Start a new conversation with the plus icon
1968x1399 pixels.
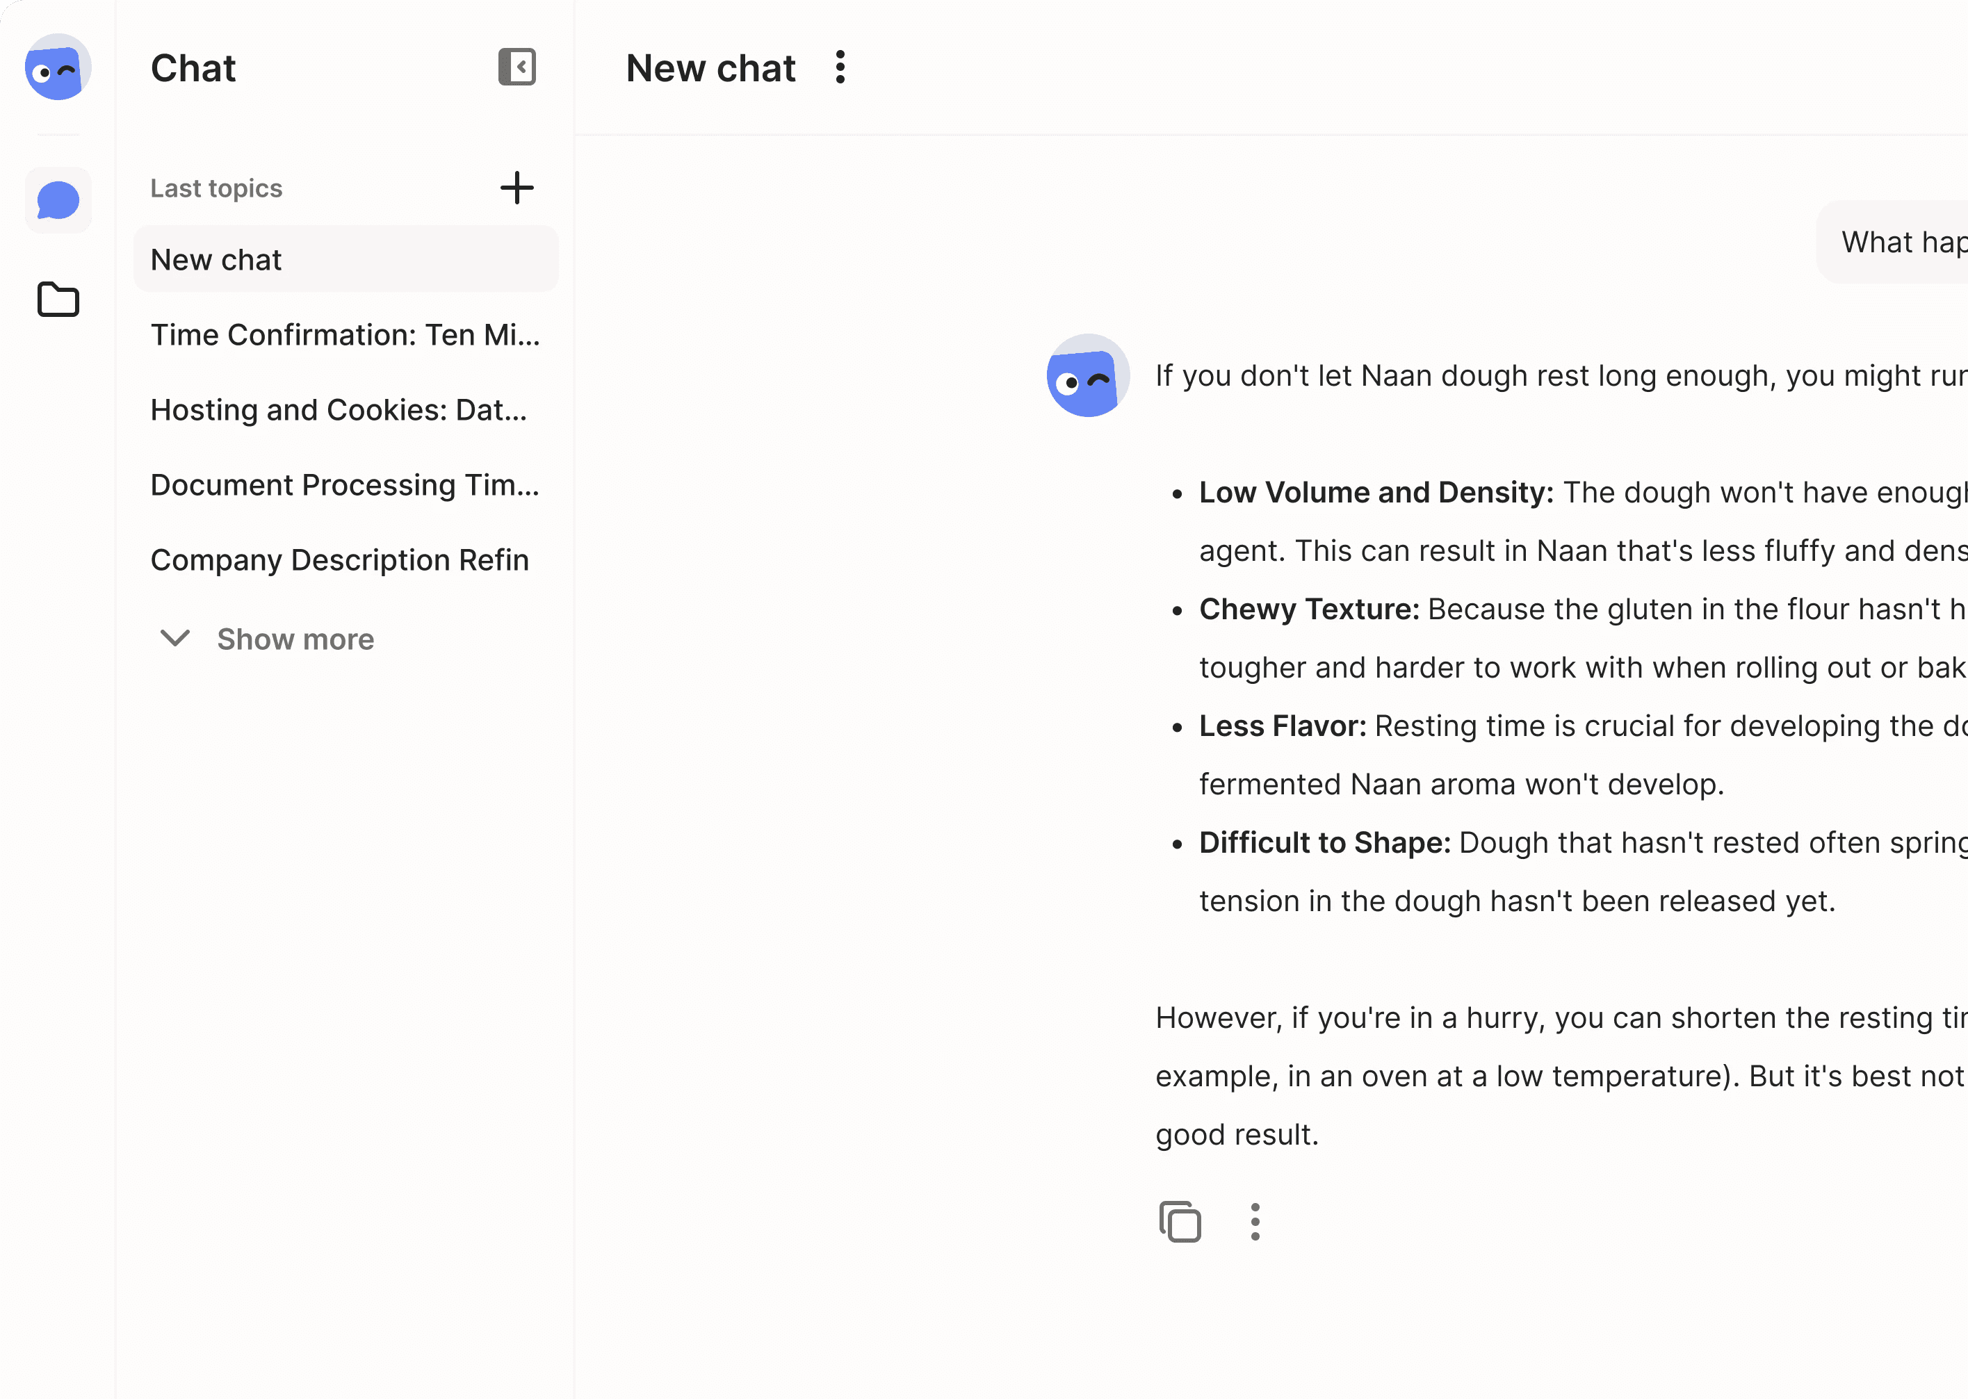[x=517, y=188]
